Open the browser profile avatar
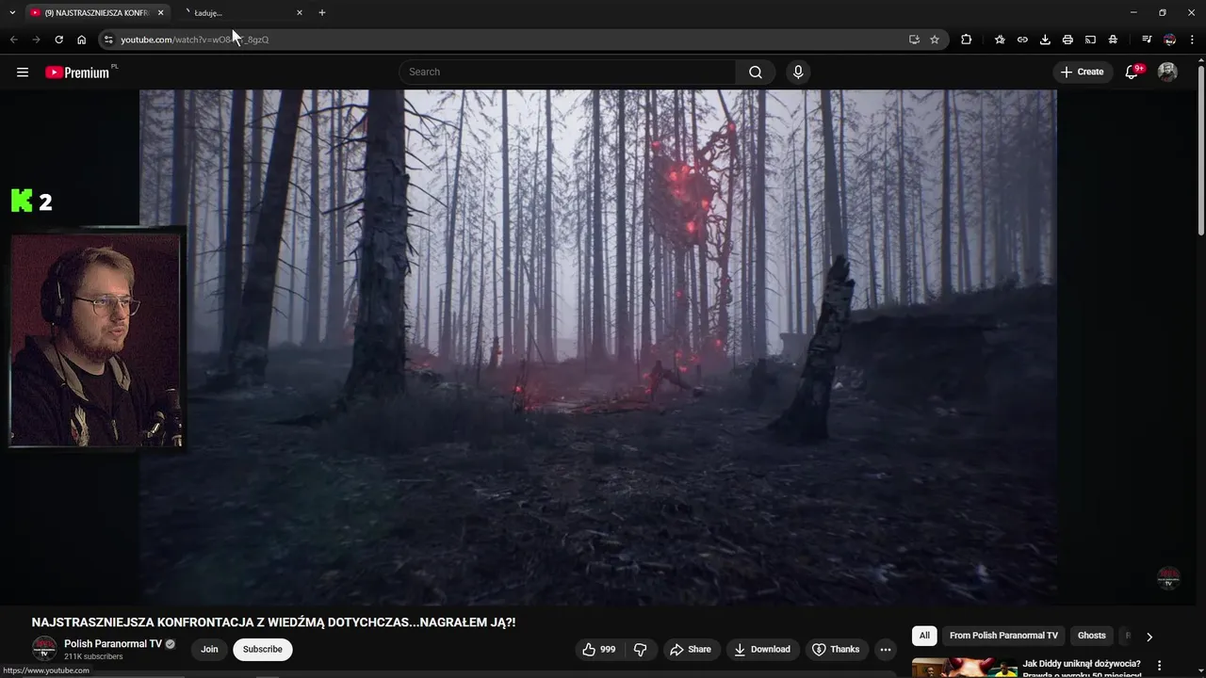The image size is (1206, 678). pyautogui.click(x=1169, y=40)
